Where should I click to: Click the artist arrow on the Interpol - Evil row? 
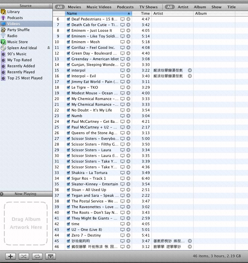190,76
